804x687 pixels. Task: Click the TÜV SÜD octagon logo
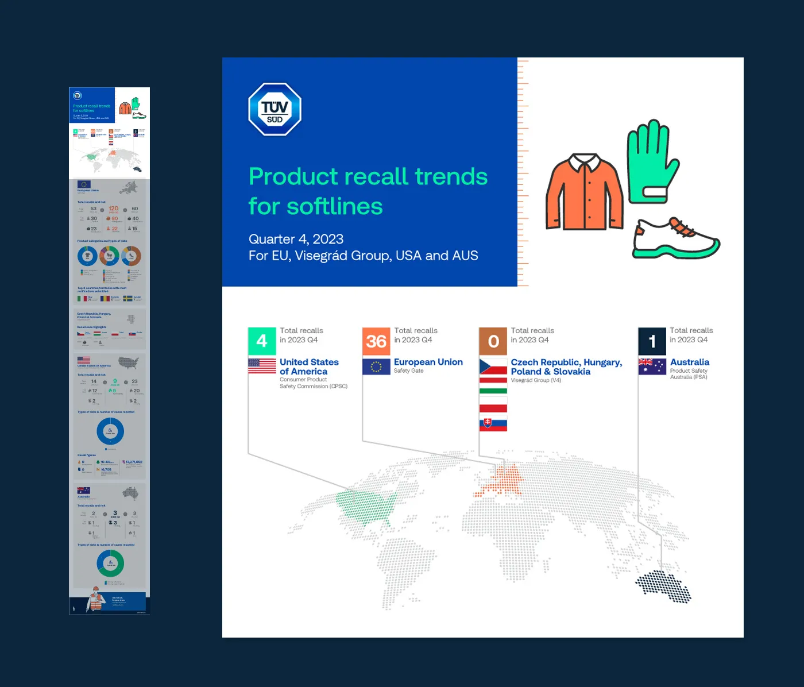275,110
